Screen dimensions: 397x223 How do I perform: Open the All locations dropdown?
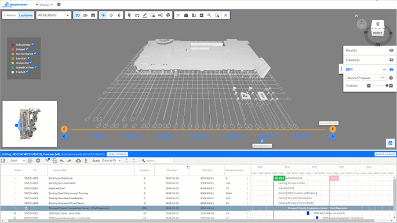pos(53,16)
